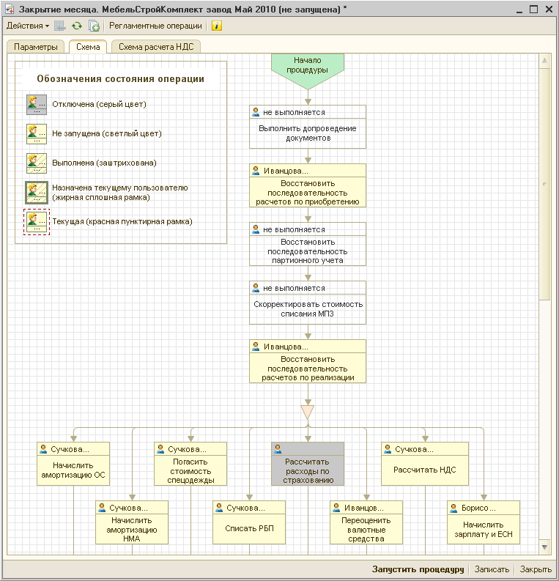Open the Действия dropdown menu
Image resolution: width=559 pixels, height=581 pixels.
28,26
